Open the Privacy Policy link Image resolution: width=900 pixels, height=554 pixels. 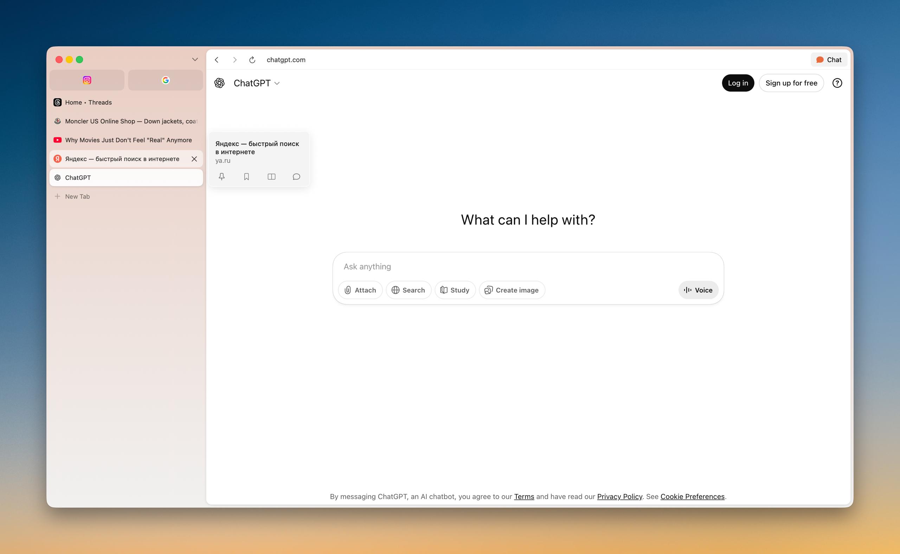coord(619,496)
